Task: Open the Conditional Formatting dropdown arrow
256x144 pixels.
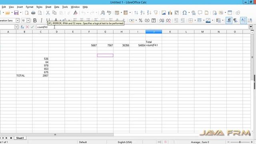Action: (x=223, y=20)
